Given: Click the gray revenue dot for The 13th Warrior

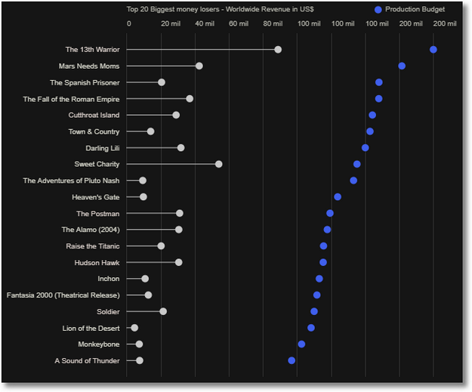Looking at the screenshot, I should [278, 50].
